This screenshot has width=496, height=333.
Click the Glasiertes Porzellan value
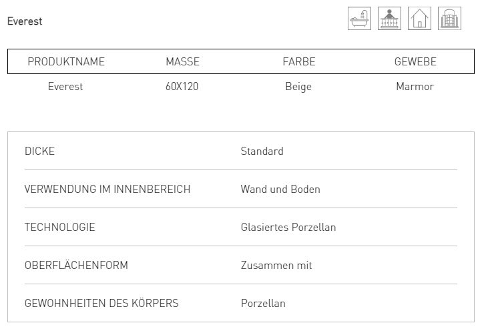pos(288,227)
